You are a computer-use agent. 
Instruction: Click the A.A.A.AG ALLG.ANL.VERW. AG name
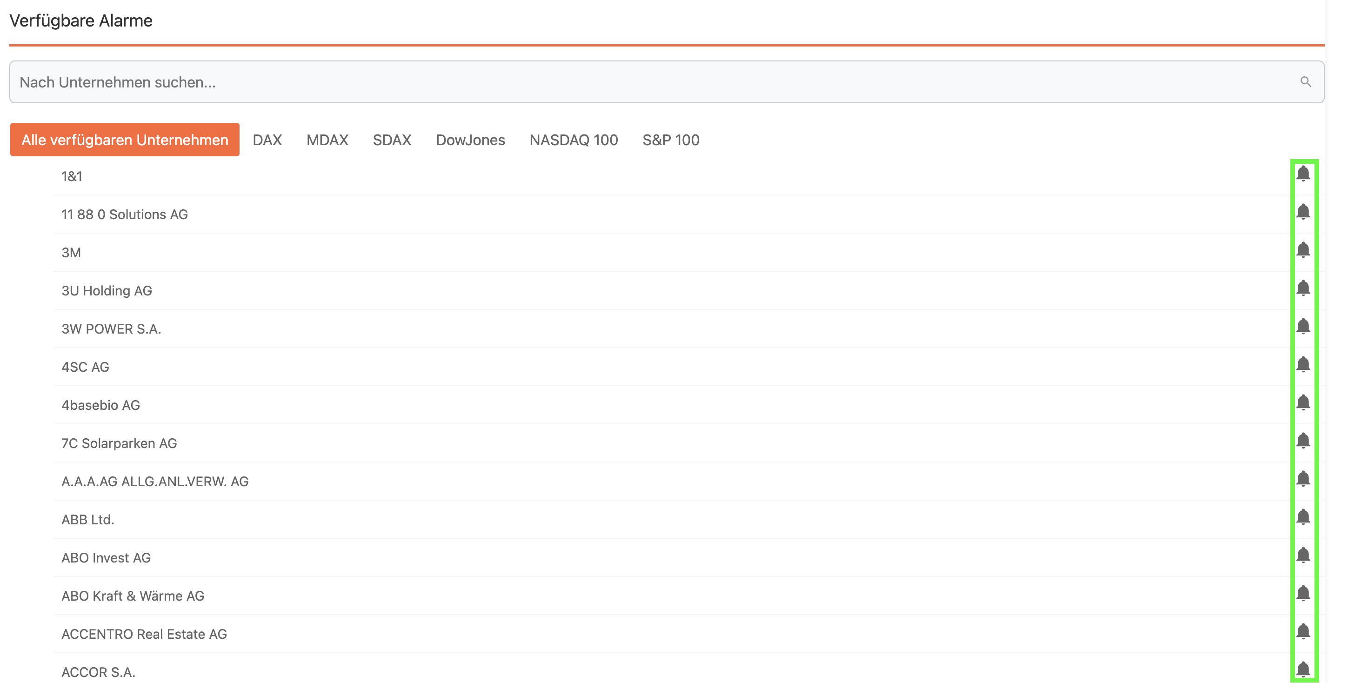(x=155, y=482)
